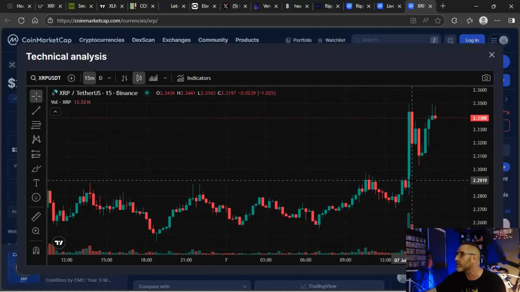Open the Fibonacci retracement tools

[x=36, y=125]
